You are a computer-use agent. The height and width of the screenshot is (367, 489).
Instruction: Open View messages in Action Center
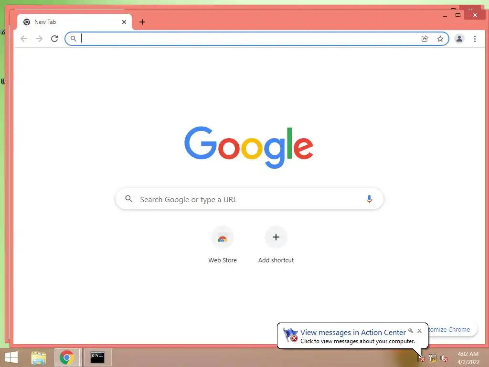(353, 333)
